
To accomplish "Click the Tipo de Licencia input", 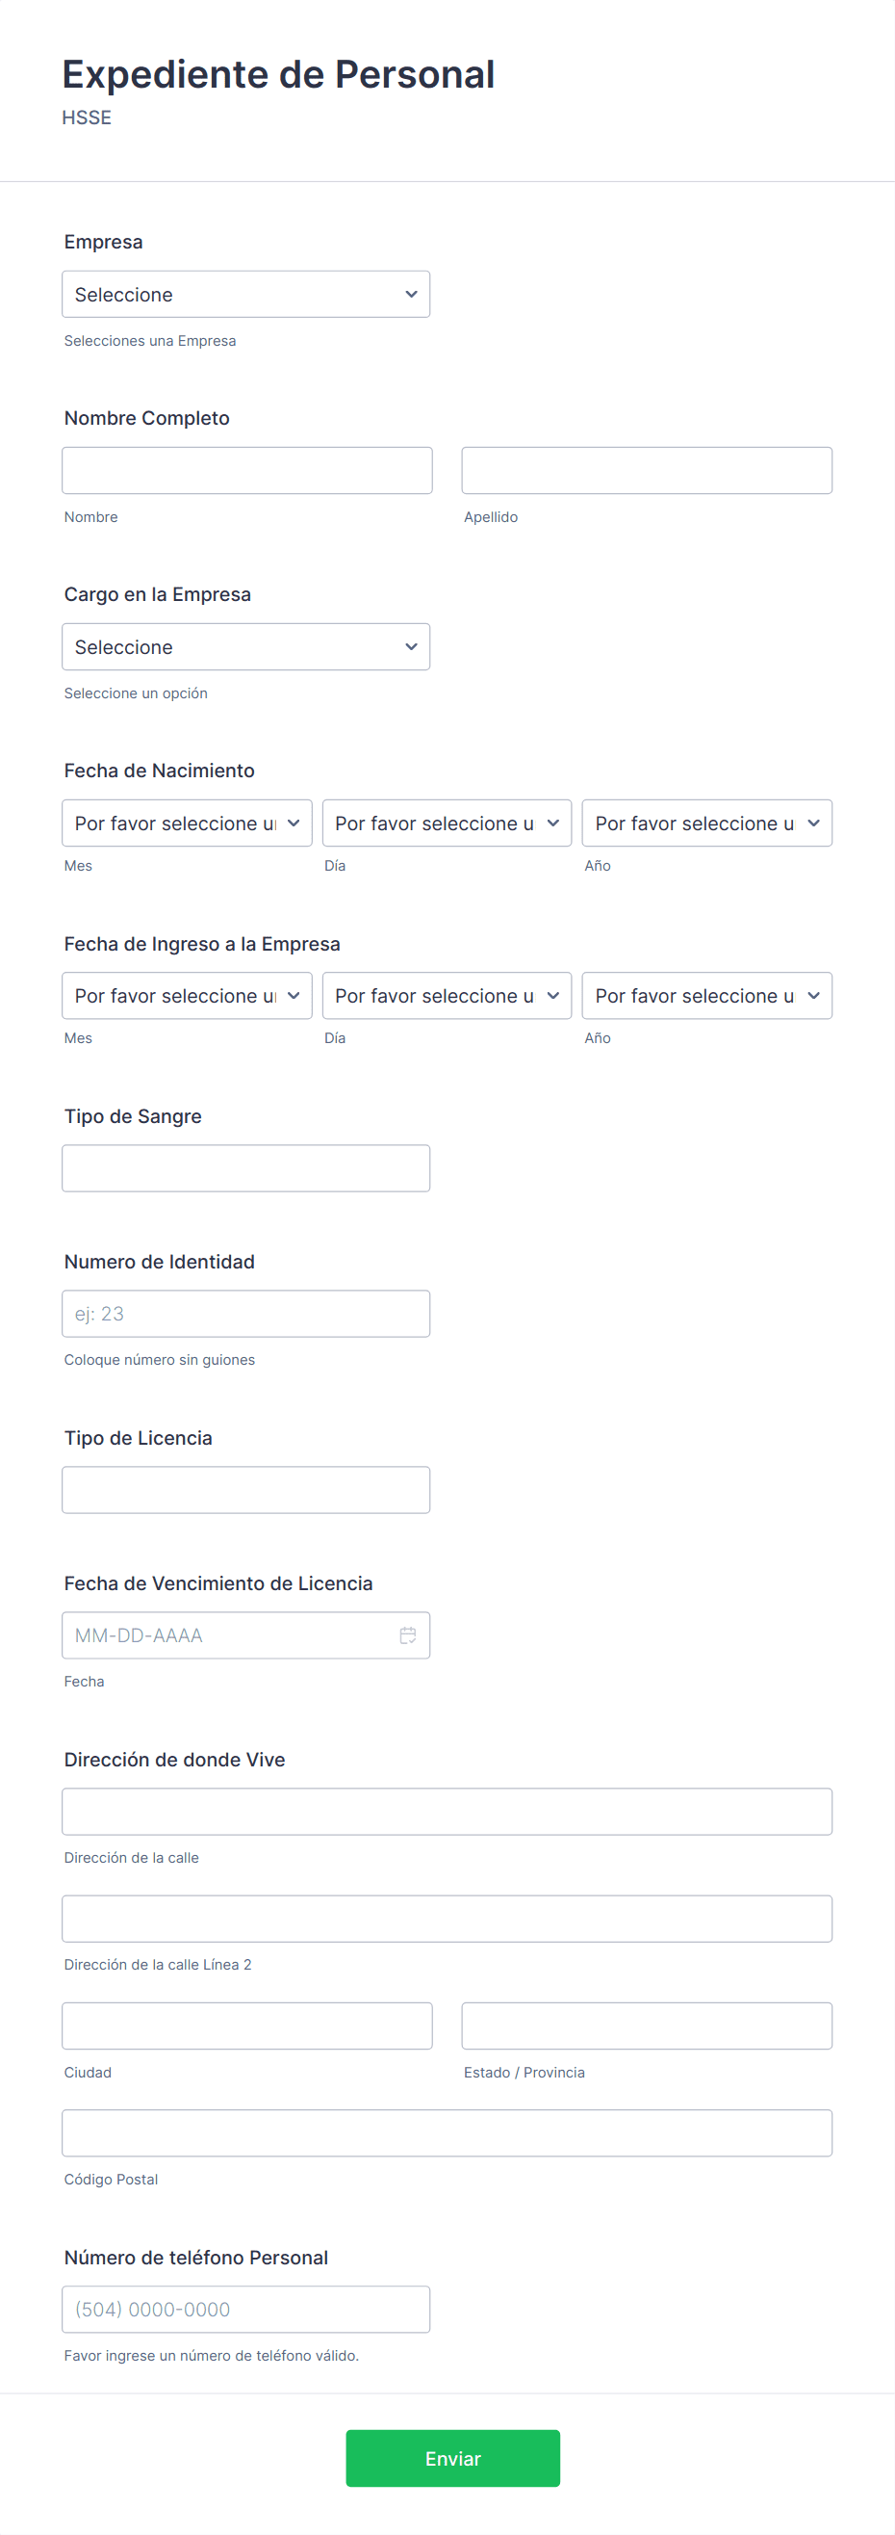I will pyautogui.click(x=245, y=1490).
